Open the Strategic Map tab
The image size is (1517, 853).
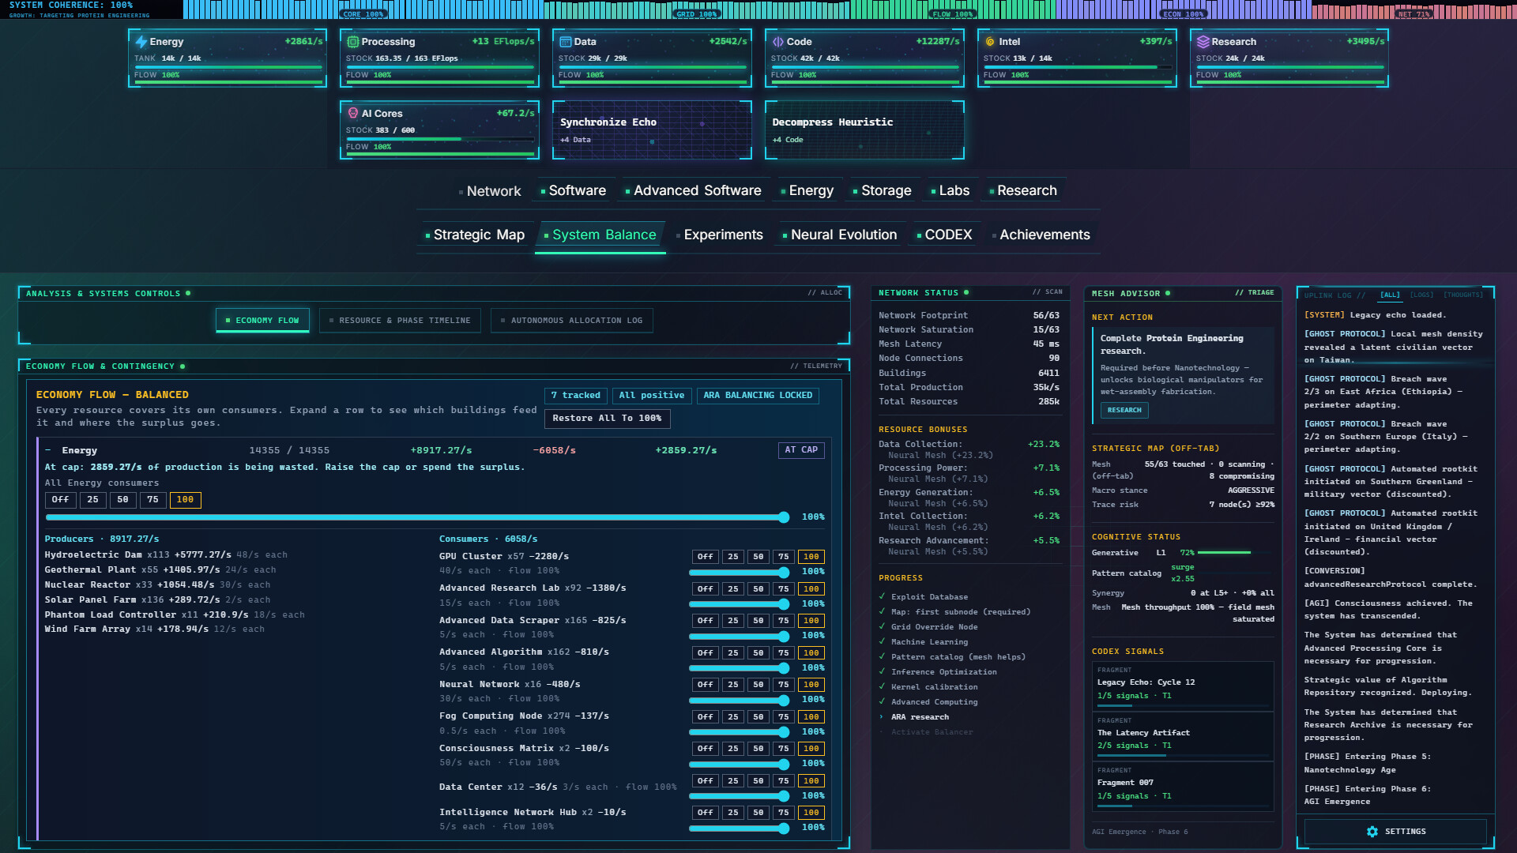(475, 235)
